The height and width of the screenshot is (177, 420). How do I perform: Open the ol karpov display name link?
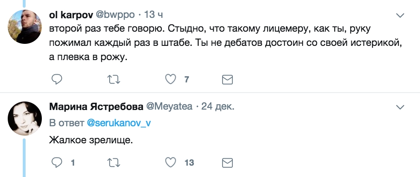click(x=70, y=15)
